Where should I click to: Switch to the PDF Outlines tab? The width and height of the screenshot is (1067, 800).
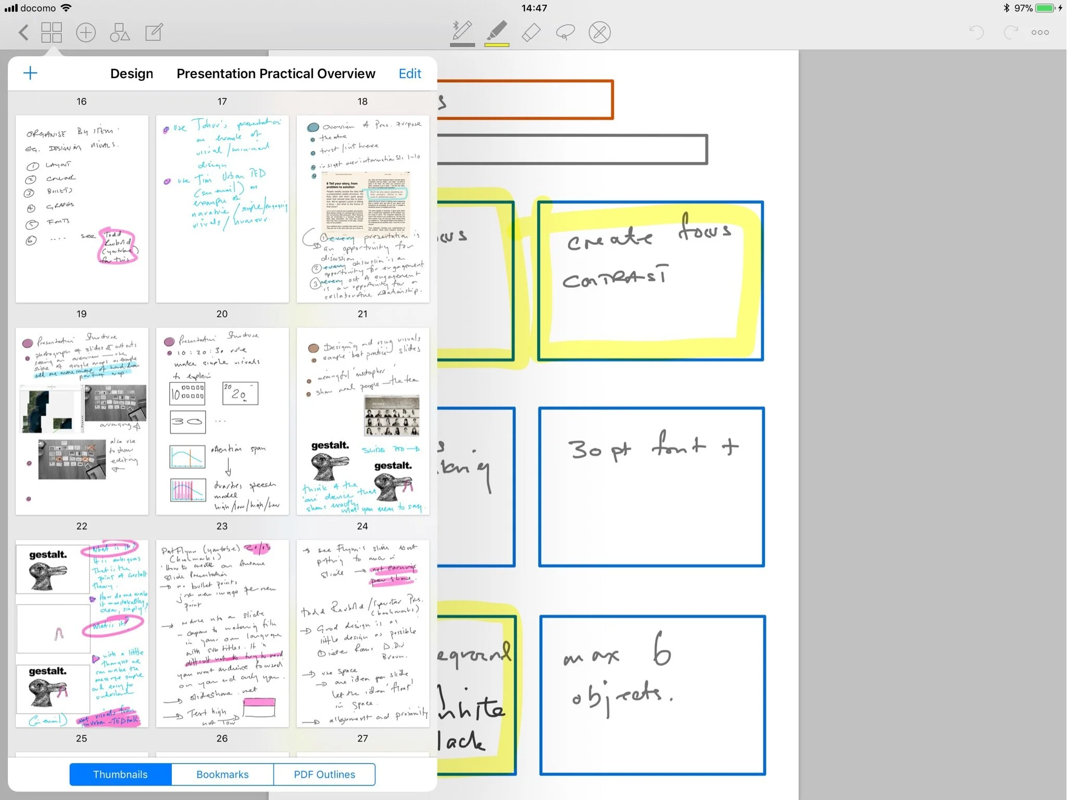point(324,774)
